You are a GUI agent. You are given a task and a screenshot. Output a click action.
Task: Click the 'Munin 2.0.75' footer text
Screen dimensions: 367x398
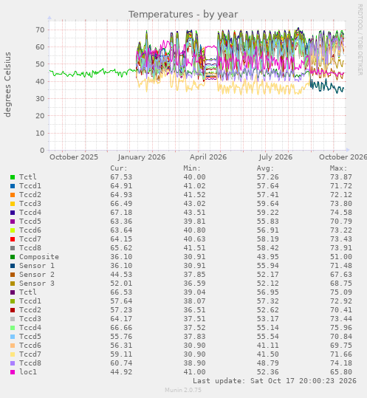pyautogui.click(x=183, y=390)
